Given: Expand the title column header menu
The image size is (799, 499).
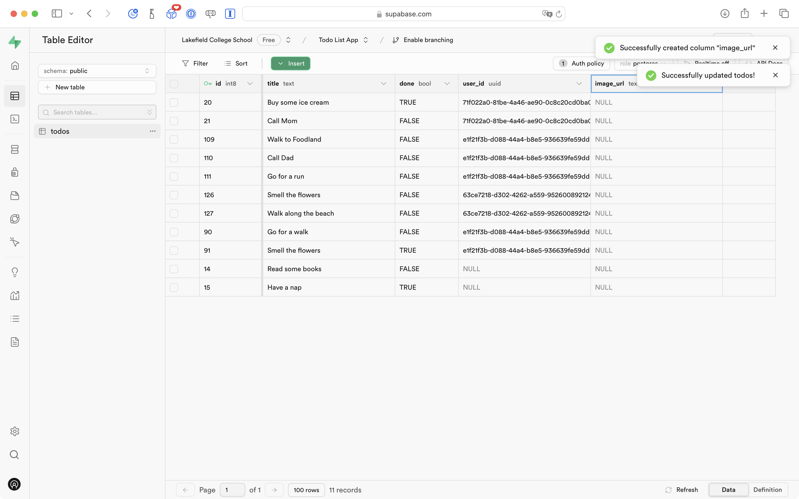Looking at the screenshot, I should pos(383,84).
